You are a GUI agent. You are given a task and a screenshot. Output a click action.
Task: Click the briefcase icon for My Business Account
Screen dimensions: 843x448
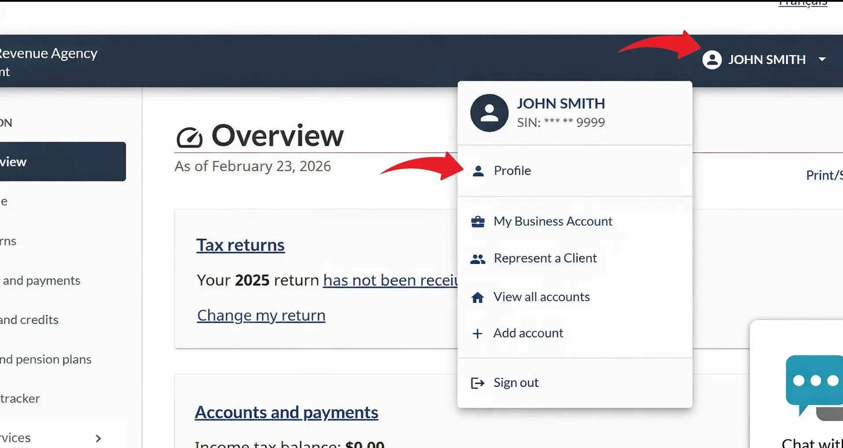click(478, 221)
